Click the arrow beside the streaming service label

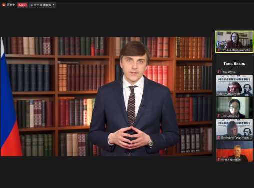(53, 5)
